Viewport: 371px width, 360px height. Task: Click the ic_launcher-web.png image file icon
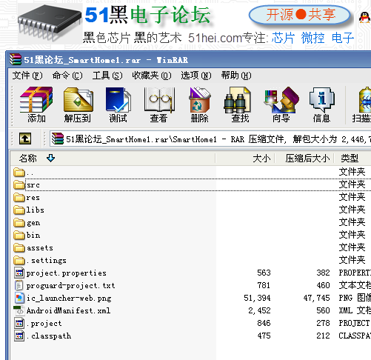point(19,298)
